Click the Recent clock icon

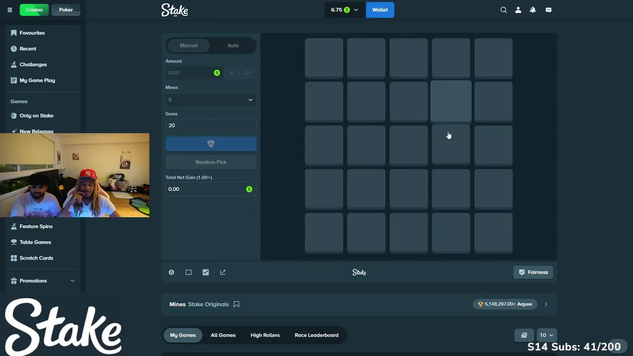[14, 48]
